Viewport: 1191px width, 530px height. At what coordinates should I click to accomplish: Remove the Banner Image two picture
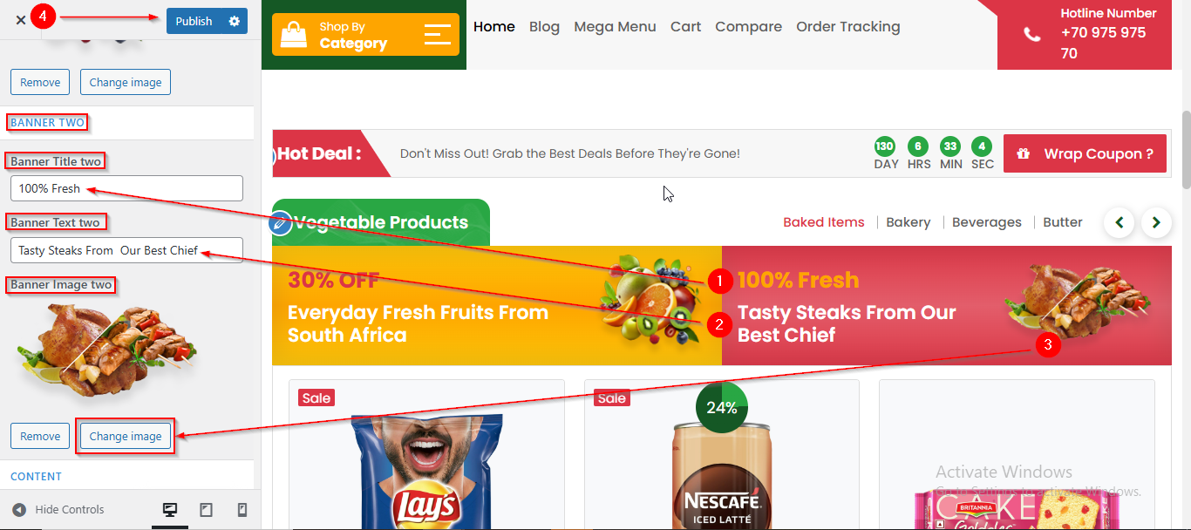(x=40, y=436)
